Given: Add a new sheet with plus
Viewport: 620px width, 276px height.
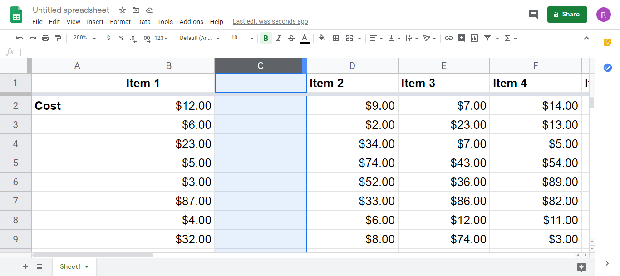Looking at the screenshot, I should pyautogui.click(x=25, y=266).
